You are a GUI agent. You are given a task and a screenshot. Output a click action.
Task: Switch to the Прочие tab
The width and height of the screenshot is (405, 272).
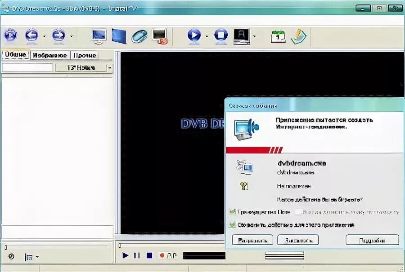(85, 55)
